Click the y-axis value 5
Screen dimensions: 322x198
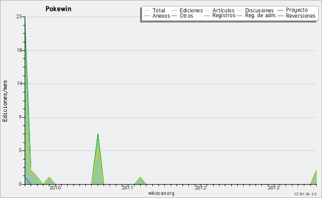[20, 150]
